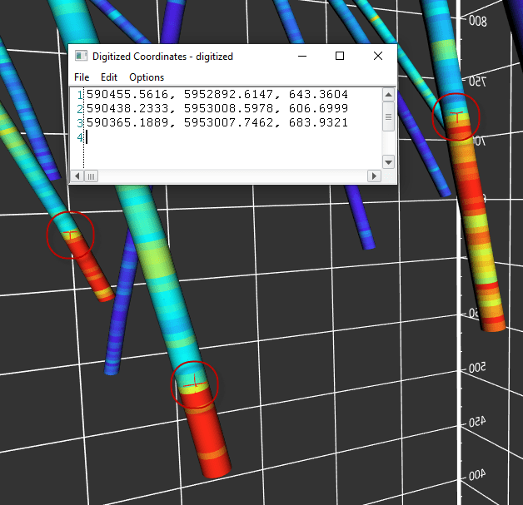Click the circled digitized point on the upper-right drillhole
The image size is (523, 505).
pos(456,116)
